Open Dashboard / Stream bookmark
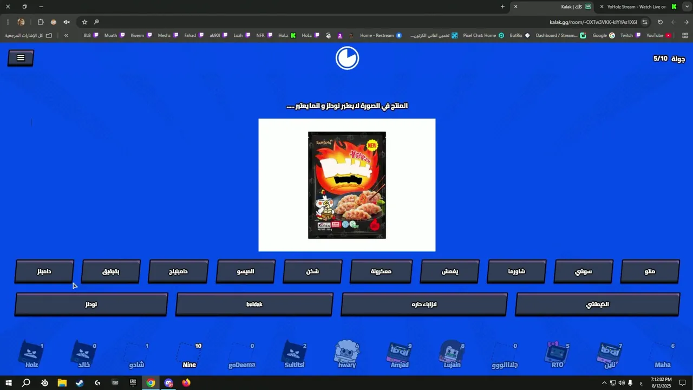693x390 pixels. [x=561, y=35]
